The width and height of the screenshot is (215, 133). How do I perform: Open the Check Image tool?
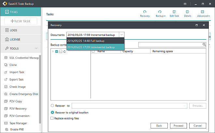[x=17, y=87]
